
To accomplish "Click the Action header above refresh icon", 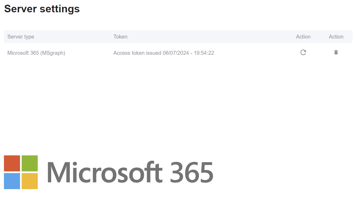I will 303,37.
